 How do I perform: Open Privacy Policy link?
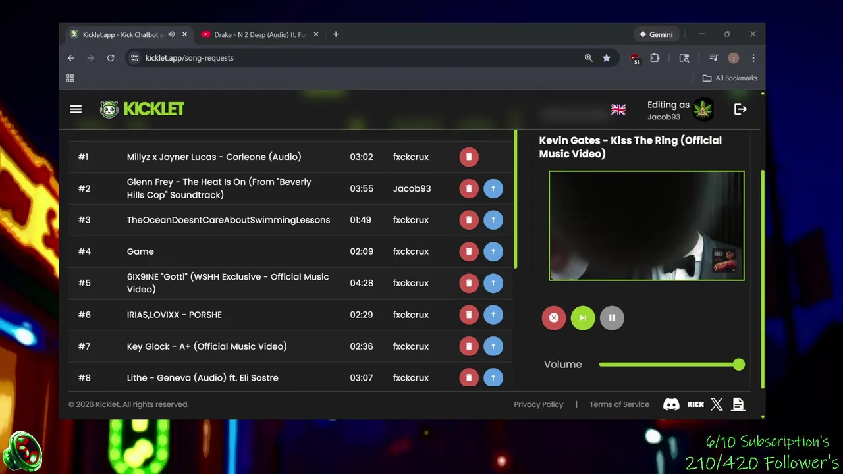coord(539,404)
